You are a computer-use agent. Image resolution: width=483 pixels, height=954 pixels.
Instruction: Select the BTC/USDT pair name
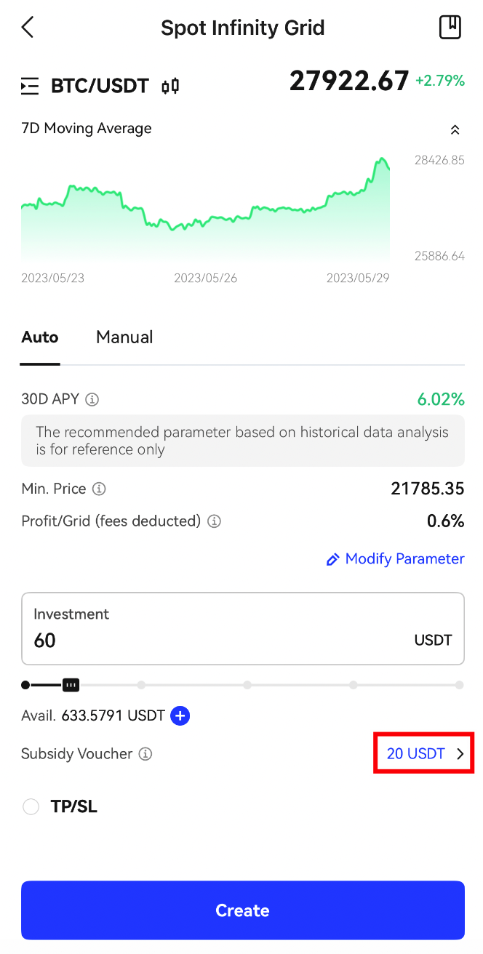pos(100,87)
